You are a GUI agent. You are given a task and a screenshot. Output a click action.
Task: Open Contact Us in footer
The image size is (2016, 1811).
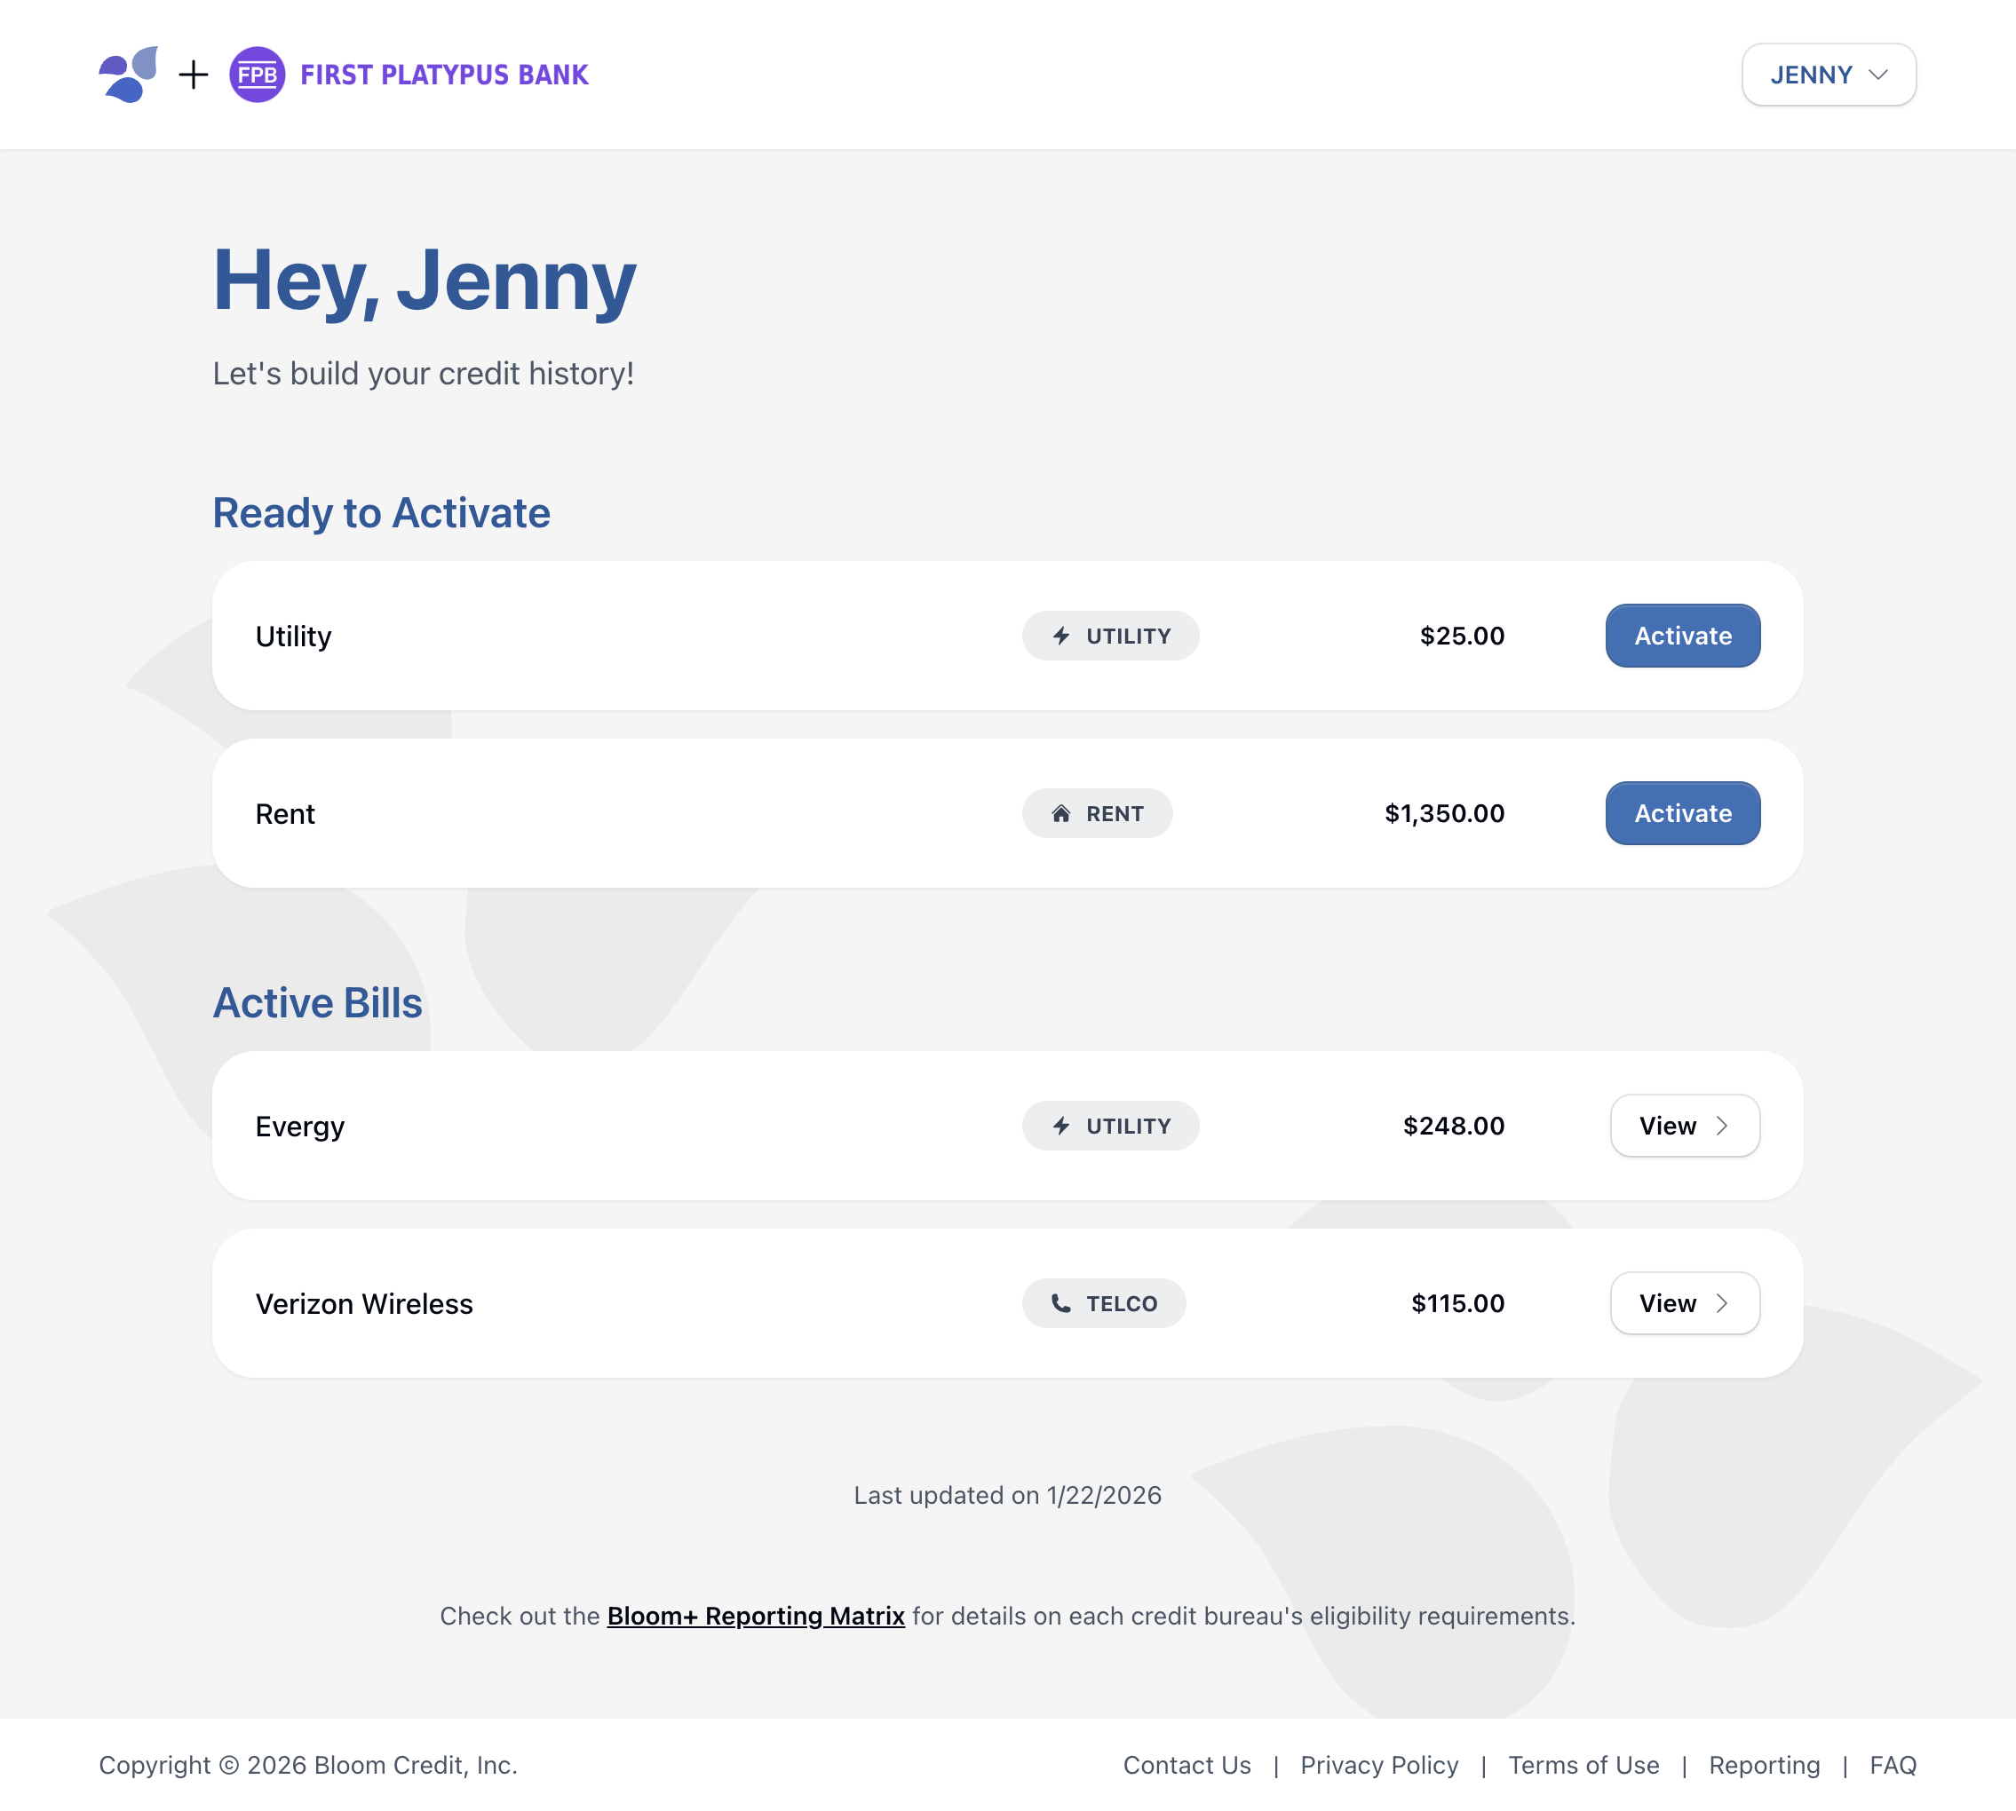[1187, 1765]
